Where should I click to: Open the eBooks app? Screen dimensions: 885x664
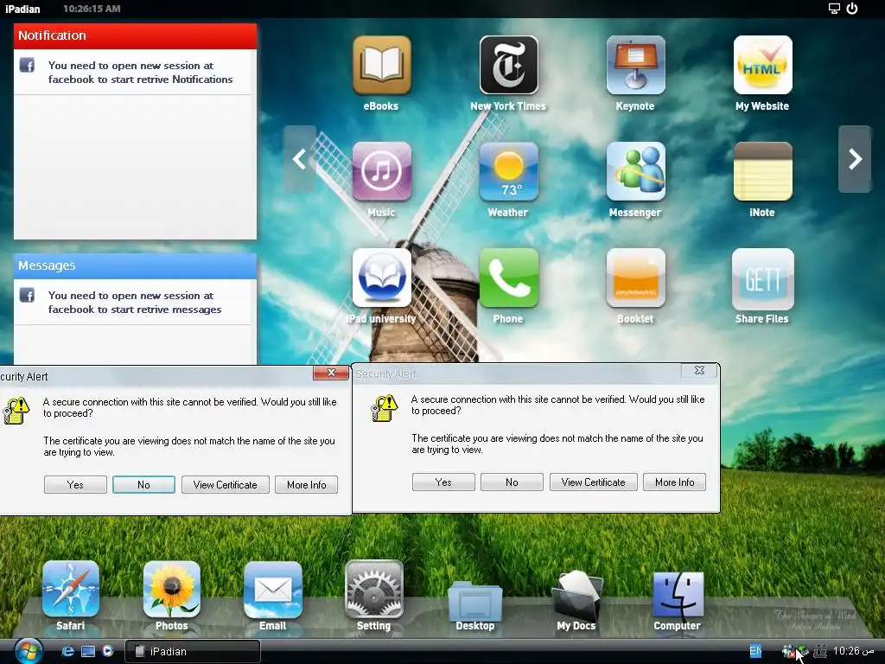381,66
